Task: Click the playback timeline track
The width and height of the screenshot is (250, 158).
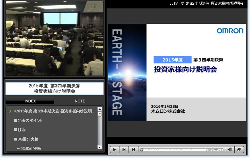Action: click(182, 150)
